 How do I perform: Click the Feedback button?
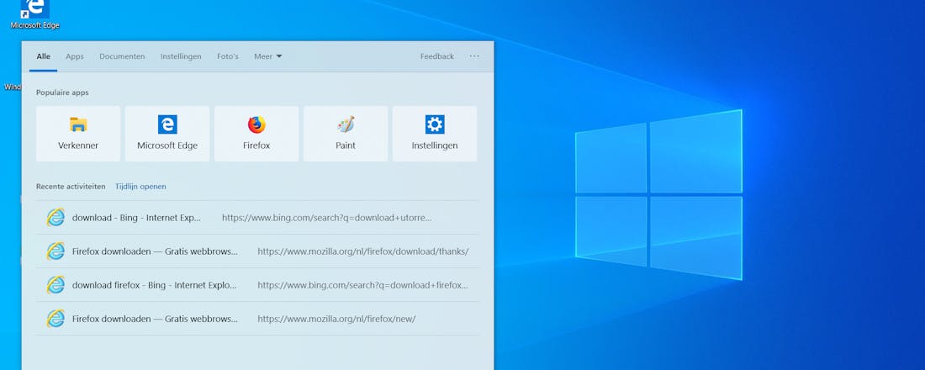pos(437,56)
